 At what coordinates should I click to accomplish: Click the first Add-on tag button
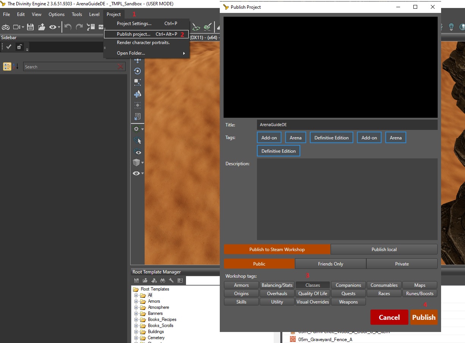269,138
